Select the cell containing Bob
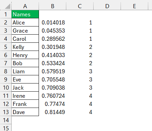This screenshot has height=131, width=152. [25, 63]
